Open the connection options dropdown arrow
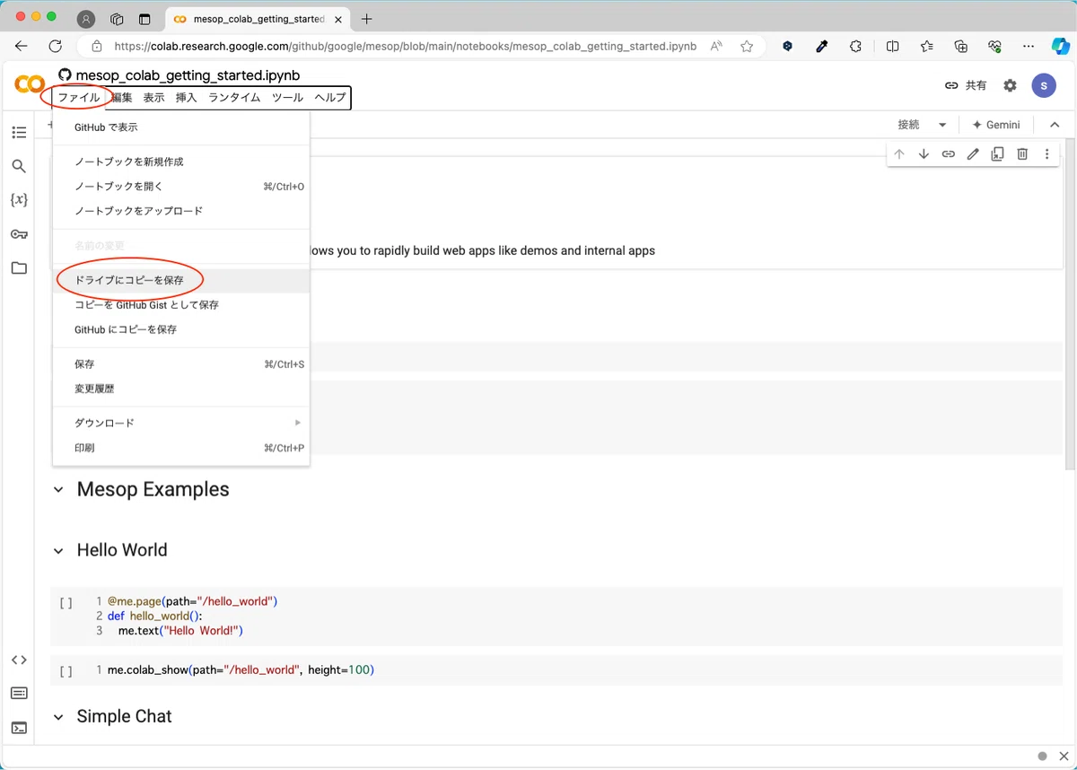This screenshot has width=1077, height=770. pyautogui.click(x=942, y=126)
